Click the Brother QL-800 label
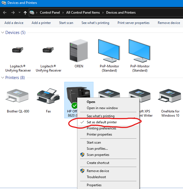The image size is (183, 189). click(x=18, y=111)
